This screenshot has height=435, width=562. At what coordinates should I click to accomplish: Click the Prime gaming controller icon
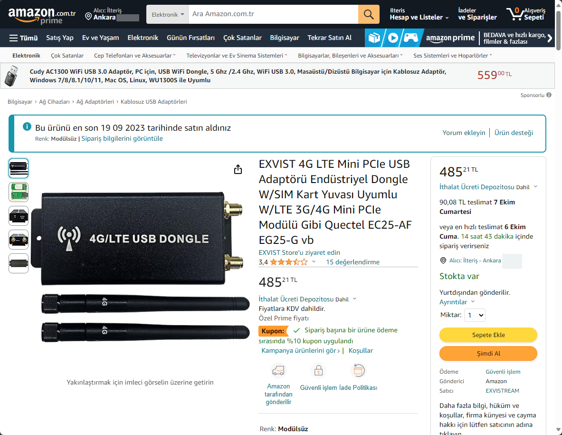tap(411, 38)
